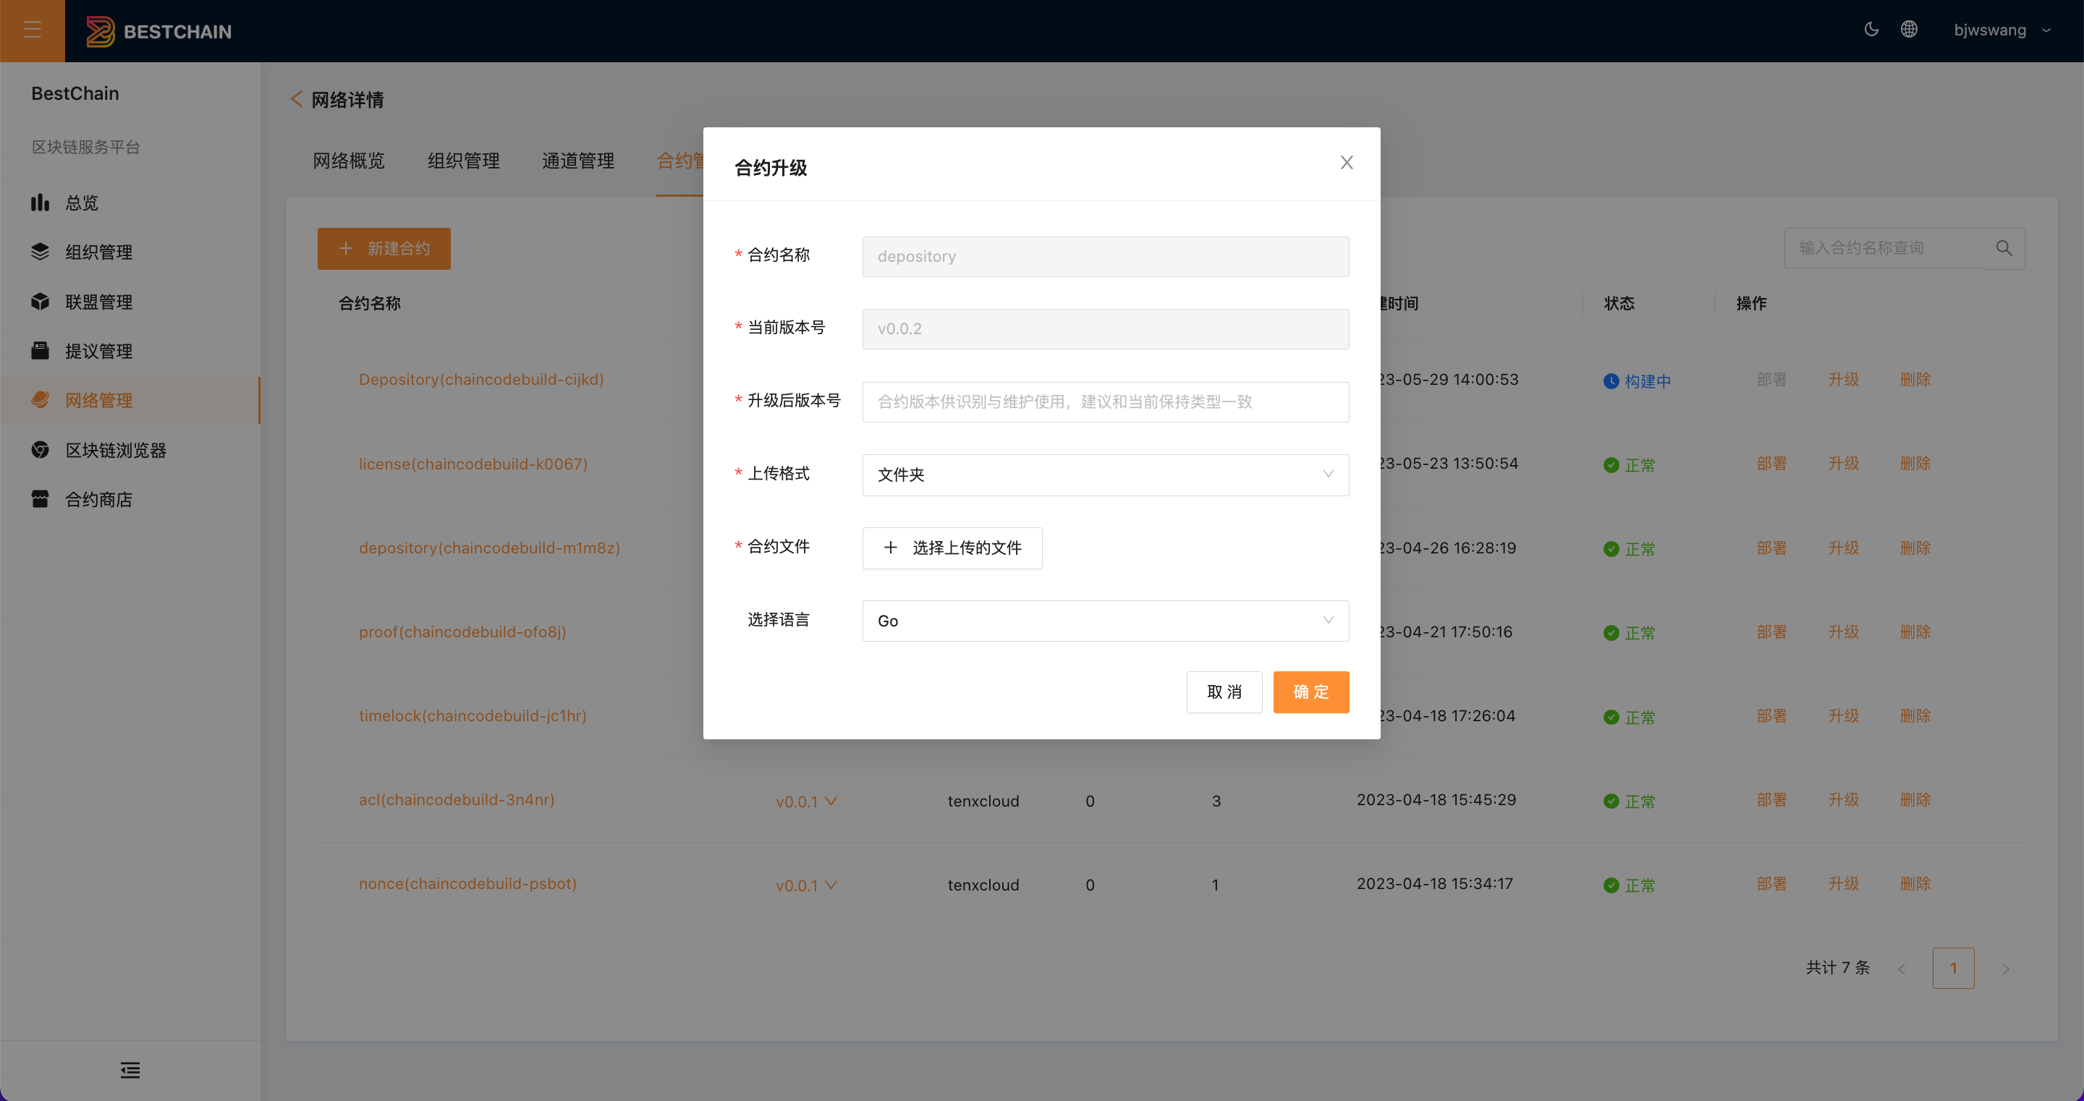Click the disabled 合约名称 field
Screen dimensions: 2084x1101
click(x=1105, y=256)
